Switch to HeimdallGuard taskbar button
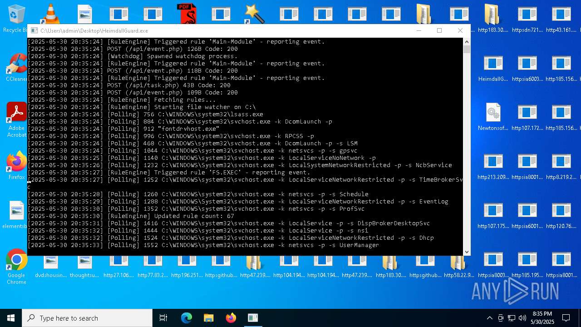This screenshot has height=327, width=581. (x=253, y=318)
